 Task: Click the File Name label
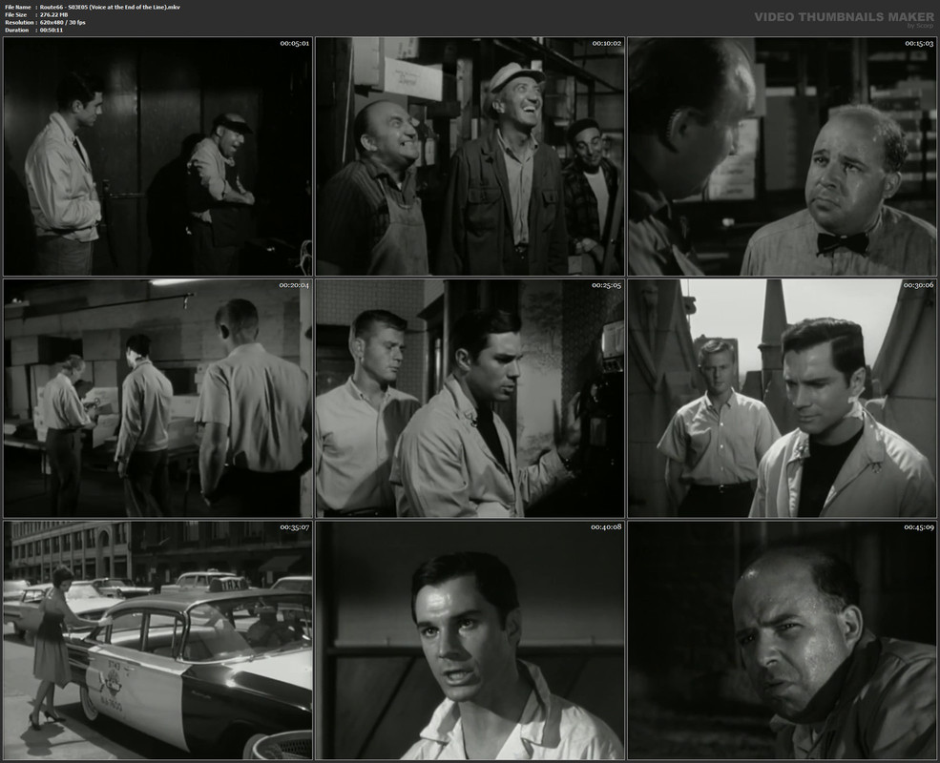18,8
